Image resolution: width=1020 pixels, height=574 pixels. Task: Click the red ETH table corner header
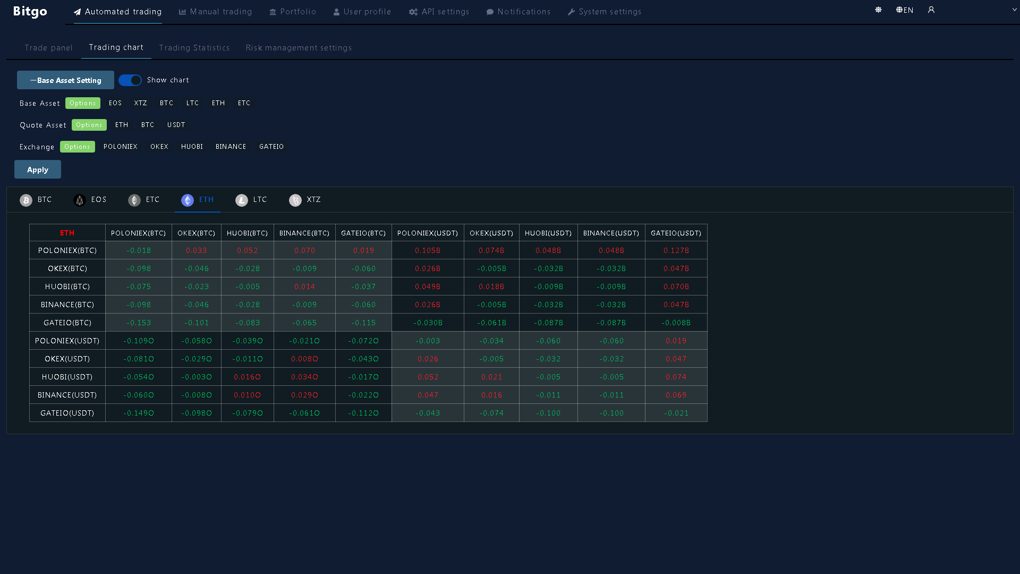(67, 233)
